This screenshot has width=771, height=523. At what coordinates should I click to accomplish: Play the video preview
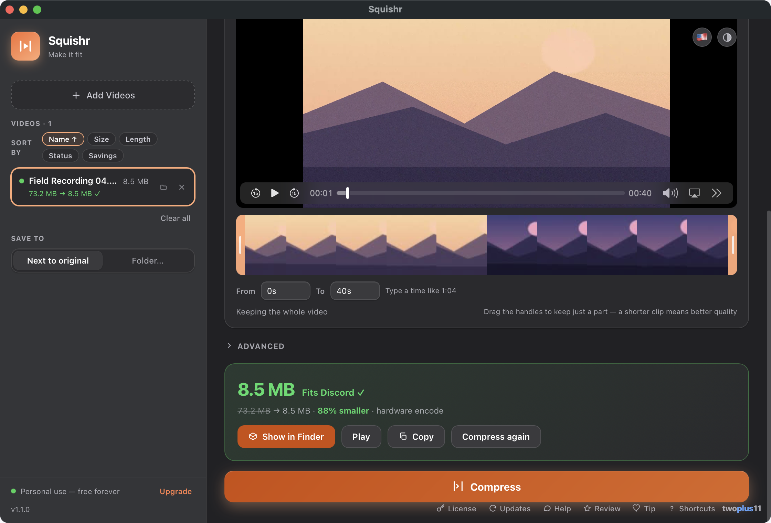pos(275,193)
